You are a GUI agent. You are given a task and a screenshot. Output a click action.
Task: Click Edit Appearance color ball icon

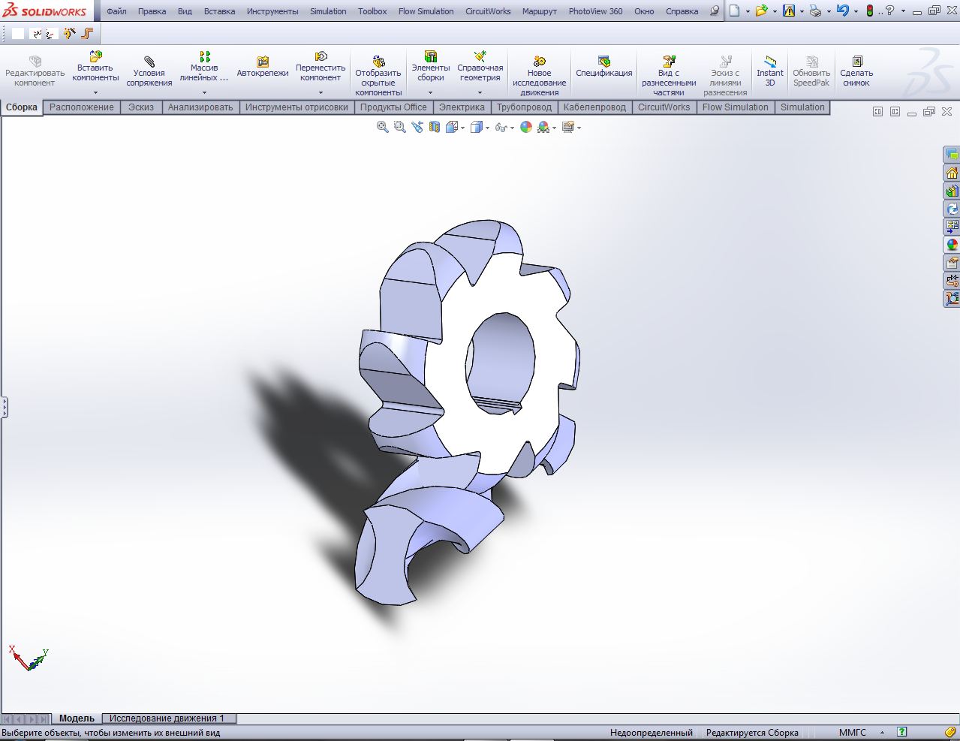[525, 127]
